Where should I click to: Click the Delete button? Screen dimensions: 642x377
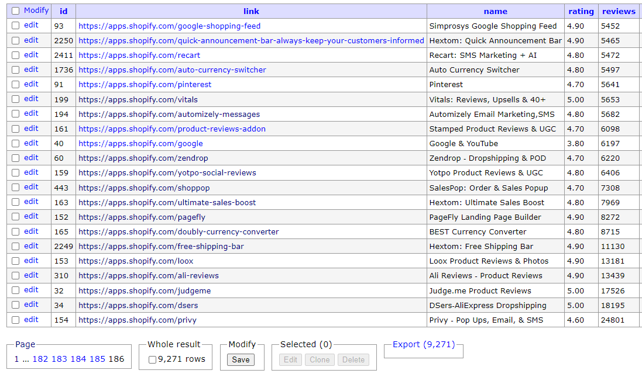pyautogui.click(x=353, y=360)
